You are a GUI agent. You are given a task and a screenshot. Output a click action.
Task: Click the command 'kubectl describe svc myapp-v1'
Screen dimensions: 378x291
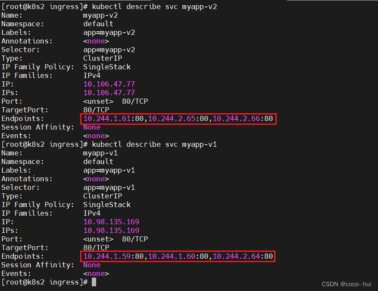tap(154, 144)
